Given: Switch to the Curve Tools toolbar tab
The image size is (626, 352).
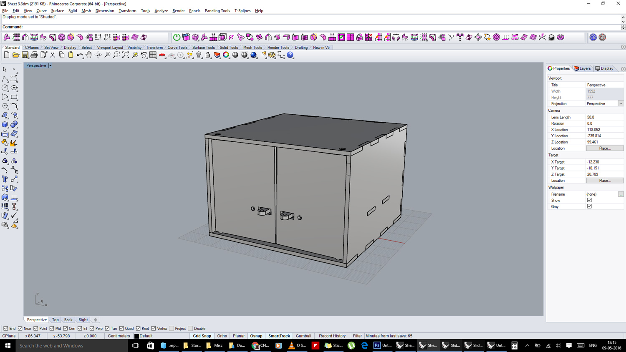Looking at the screenshot, I should pyautogui.click(x=177, y=48).
